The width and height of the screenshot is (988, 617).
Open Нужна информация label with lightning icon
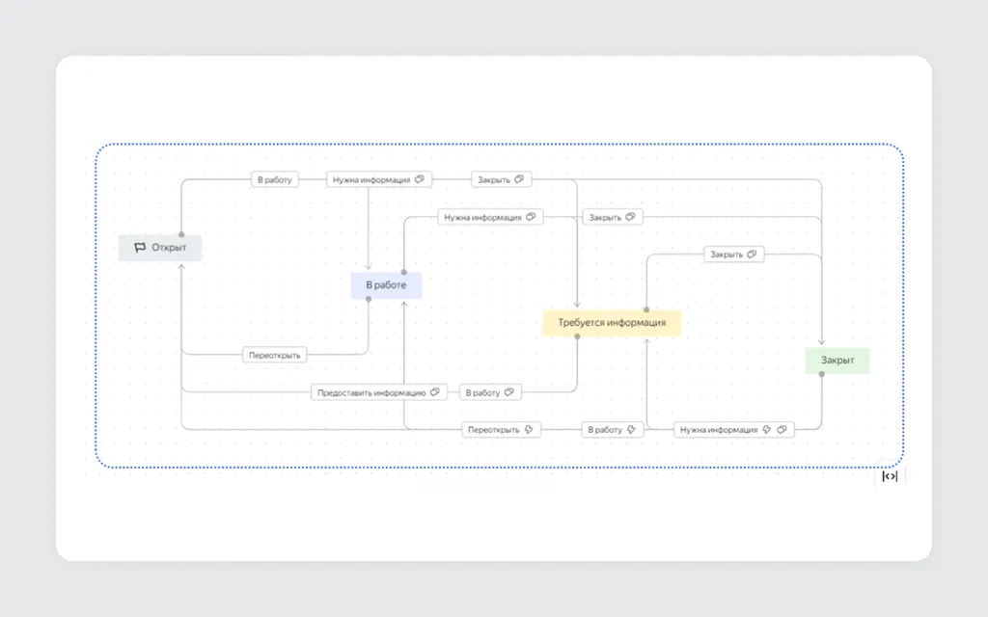point(734,429)
